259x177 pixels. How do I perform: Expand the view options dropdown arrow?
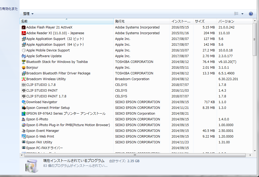coord(242,14)
